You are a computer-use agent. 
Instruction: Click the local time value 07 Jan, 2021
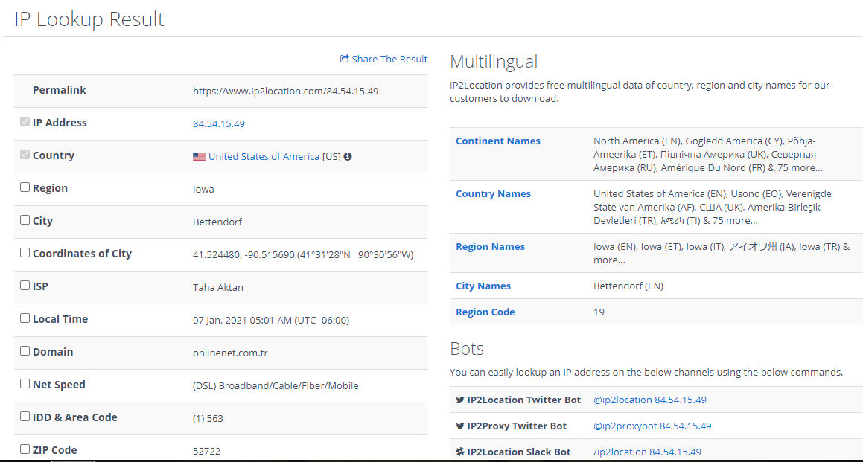tap(271, 320)
